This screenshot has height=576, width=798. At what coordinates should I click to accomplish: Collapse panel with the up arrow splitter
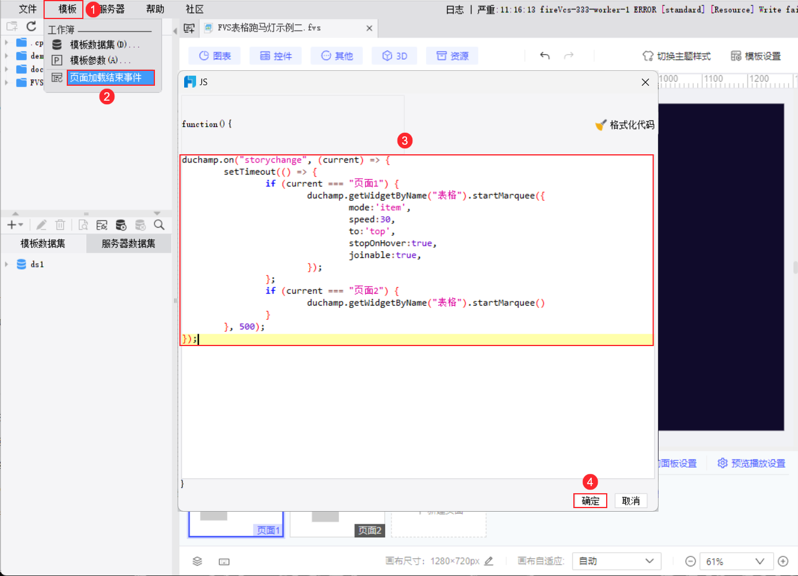(x=15, y=213)
